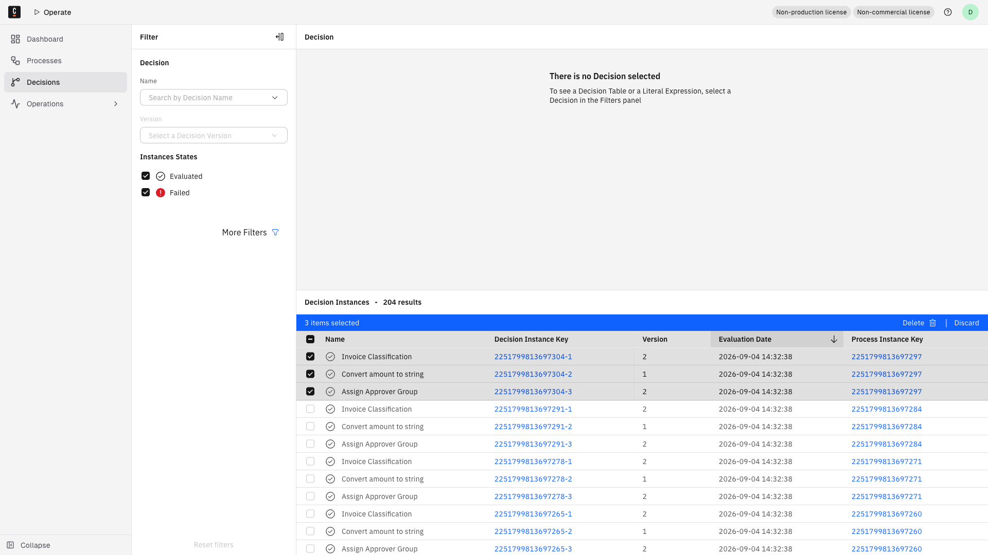Viewport: 988px width, 555px height.
Task: Open process instance 2251799813697284 for key 2251799813697291-1
Action: coord(887,409)
